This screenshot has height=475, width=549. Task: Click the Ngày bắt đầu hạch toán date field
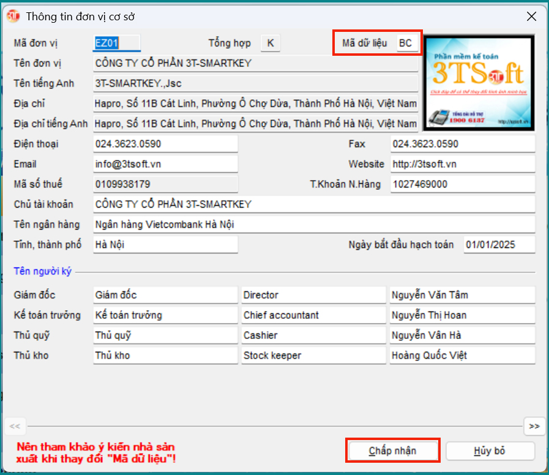tap(499, 245)
